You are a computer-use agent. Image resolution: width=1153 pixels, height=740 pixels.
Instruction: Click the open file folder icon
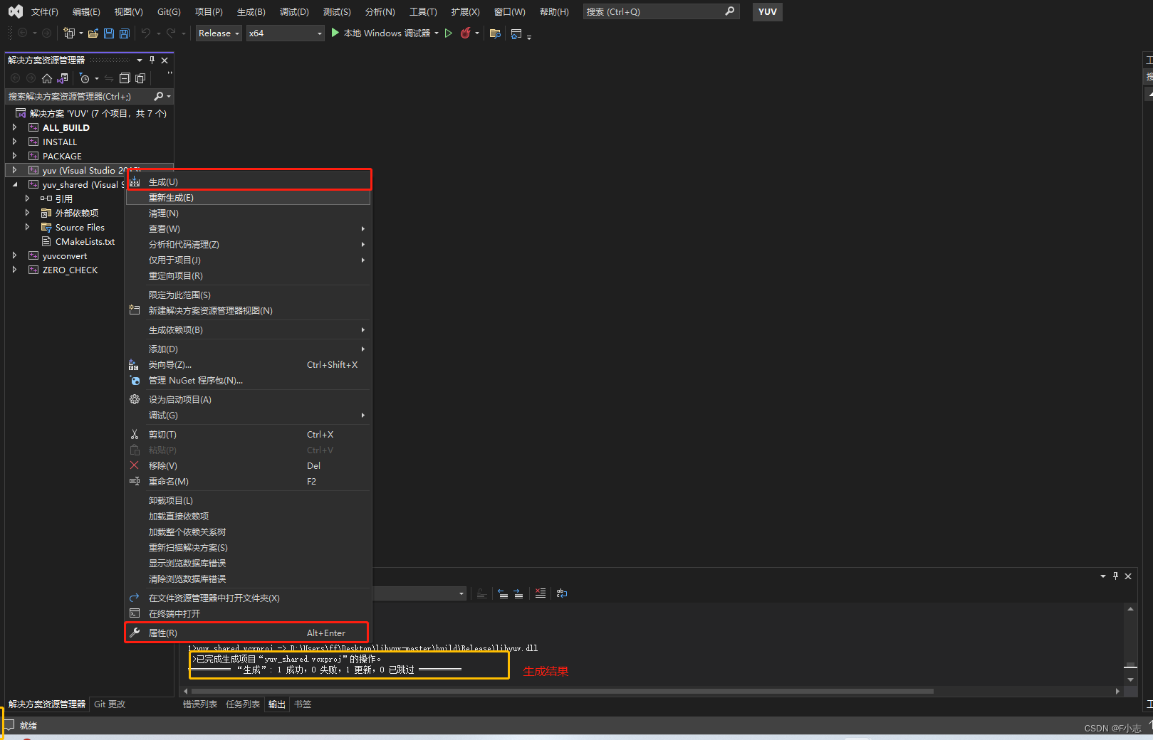pos(93,33)
